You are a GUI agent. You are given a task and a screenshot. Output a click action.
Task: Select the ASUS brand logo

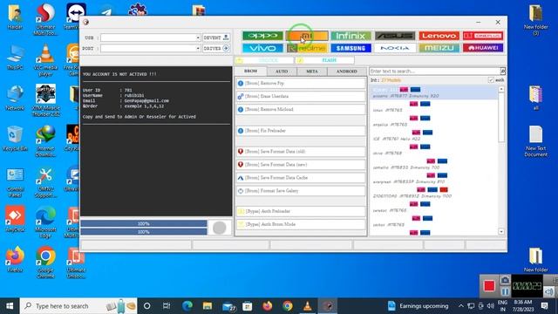[x=395, y=36]
